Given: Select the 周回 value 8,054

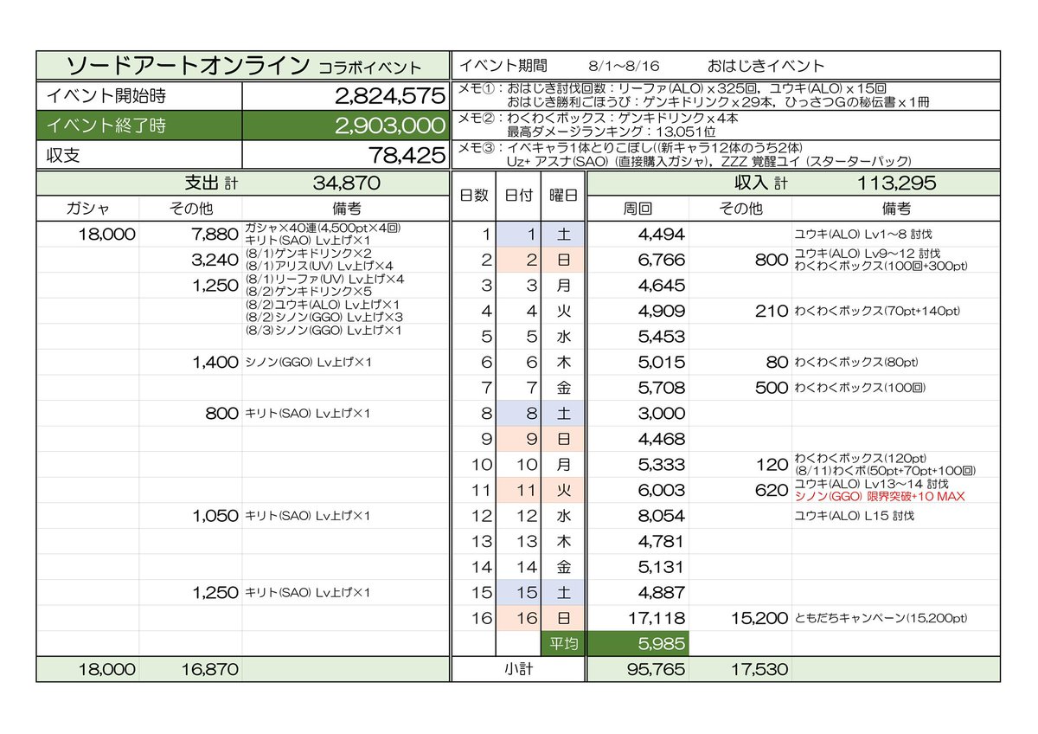Looking at the screenshot, I should [x=661, y=516].
